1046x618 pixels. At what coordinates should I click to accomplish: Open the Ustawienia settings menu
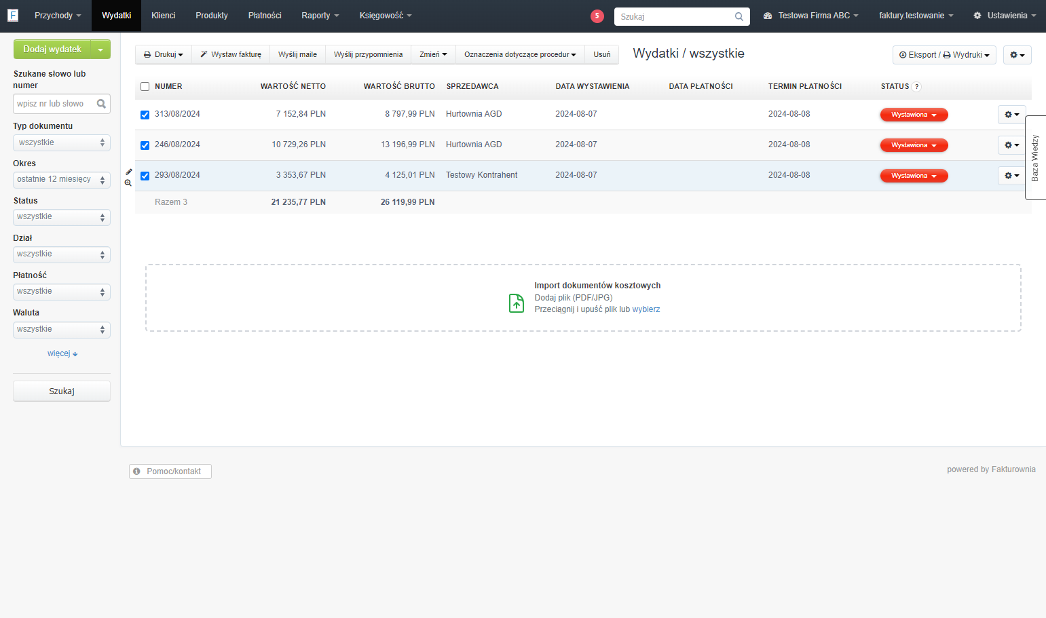coord(1005,16)
